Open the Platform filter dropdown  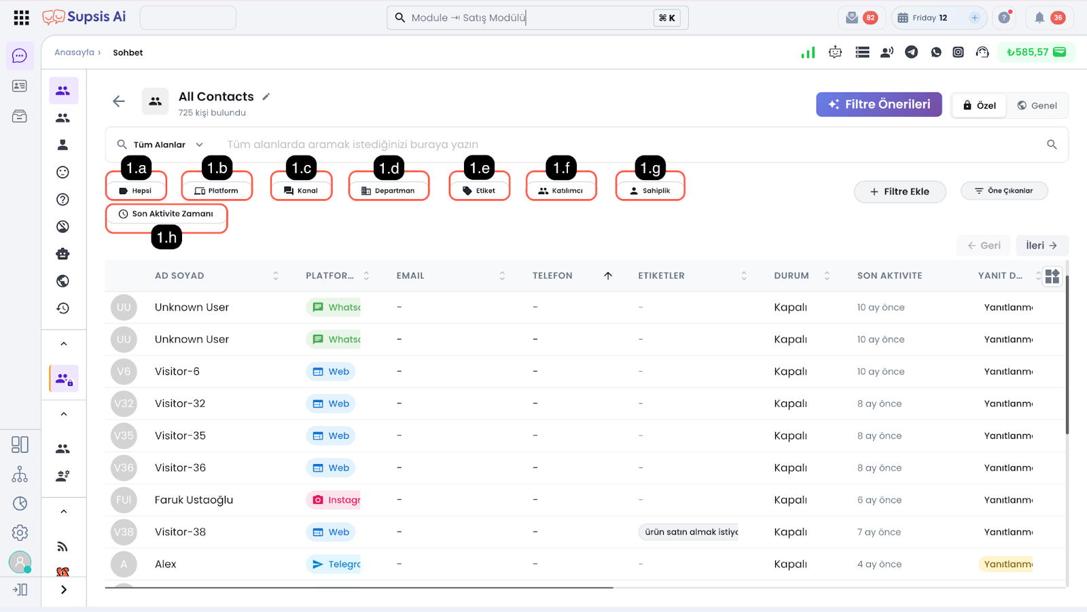(217, 191)
